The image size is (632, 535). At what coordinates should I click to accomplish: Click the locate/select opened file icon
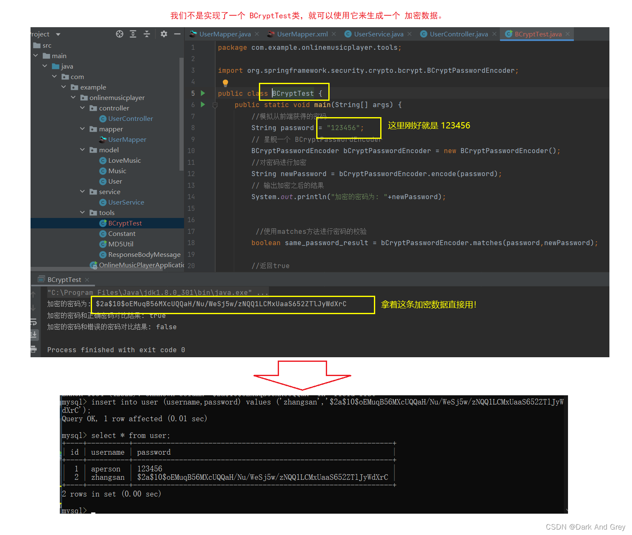point(120,34)
